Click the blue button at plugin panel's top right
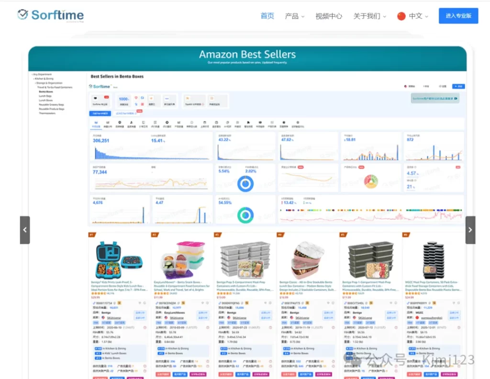490x379 pixels. coord(458,86)
